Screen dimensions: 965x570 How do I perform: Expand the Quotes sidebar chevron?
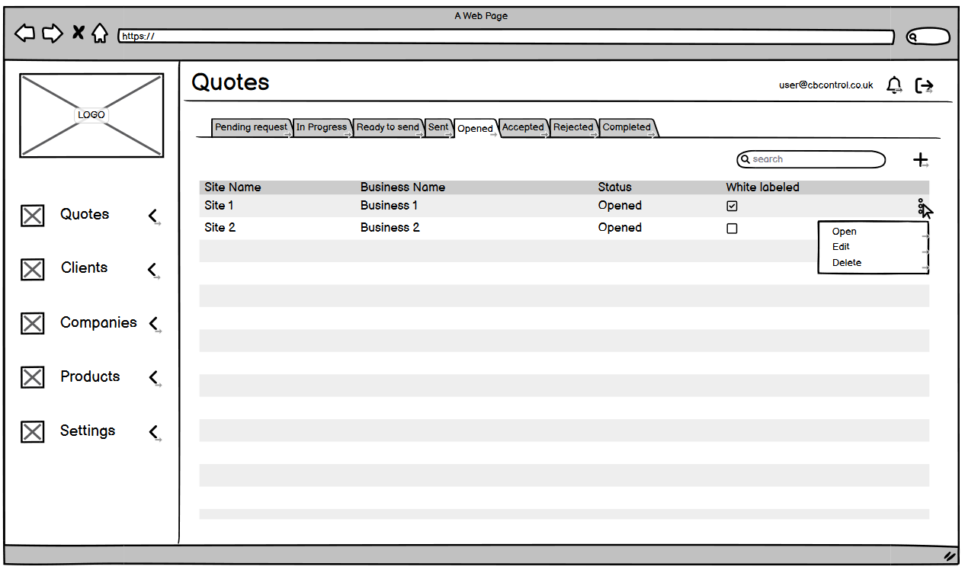click(x=153, y=216)
